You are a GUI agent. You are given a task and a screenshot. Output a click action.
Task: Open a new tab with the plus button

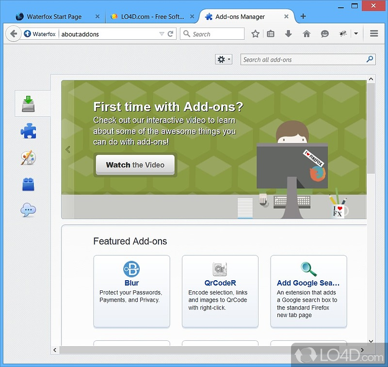click(303, 16)
